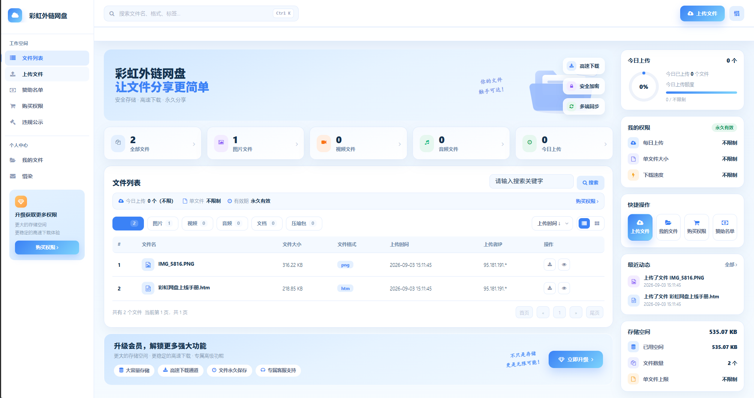Open the 上传时间 sort dropdown
This screenshot has width=754, height=398.
[552, 223]
